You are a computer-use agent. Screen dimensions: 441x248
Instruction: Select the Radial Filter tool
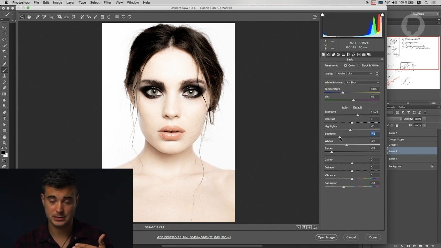coord(109,17)
